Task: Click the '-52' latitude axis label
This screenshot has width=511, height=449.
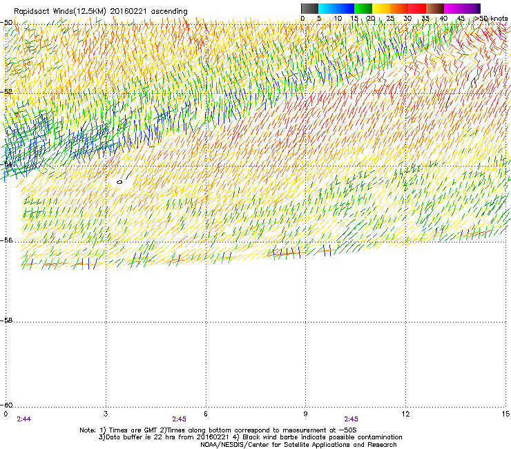Action: [x=7, y=92]
